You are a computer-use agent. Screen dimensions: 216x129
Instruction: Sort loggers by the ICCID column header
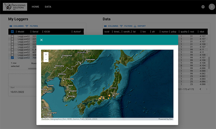click(47, 32)
